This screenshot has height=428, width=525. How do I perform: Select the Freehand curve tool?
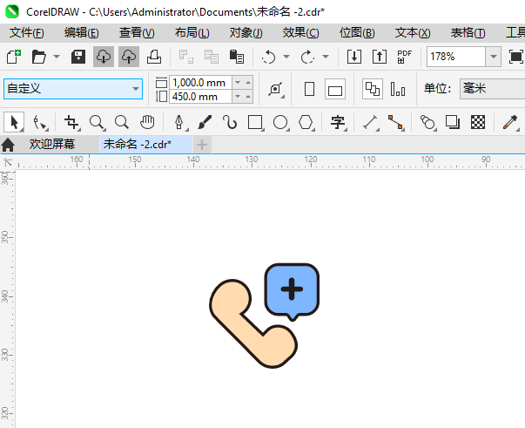230,122
